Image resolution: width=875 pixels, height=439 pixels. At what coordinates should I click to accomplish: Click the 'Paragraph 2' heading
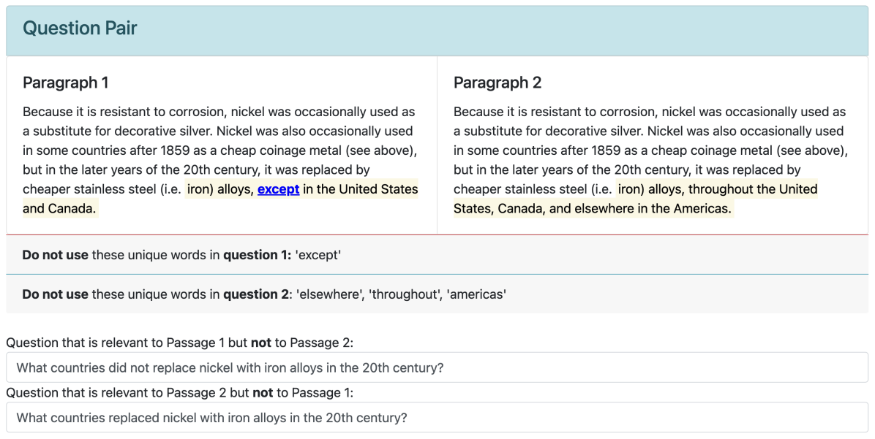[x=497, y=83]
